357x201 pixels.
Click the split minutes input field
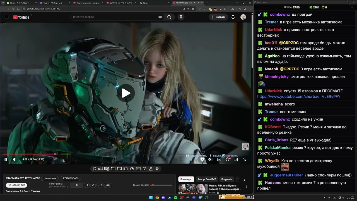pyautogui.click(x=77, y=185)
